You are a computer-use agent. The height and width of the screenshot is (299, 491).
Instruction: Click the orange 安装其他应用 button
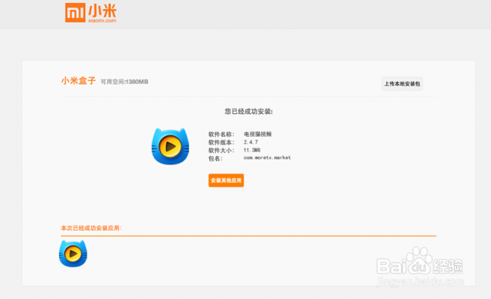pyautogui.click(x=226, y=180)
